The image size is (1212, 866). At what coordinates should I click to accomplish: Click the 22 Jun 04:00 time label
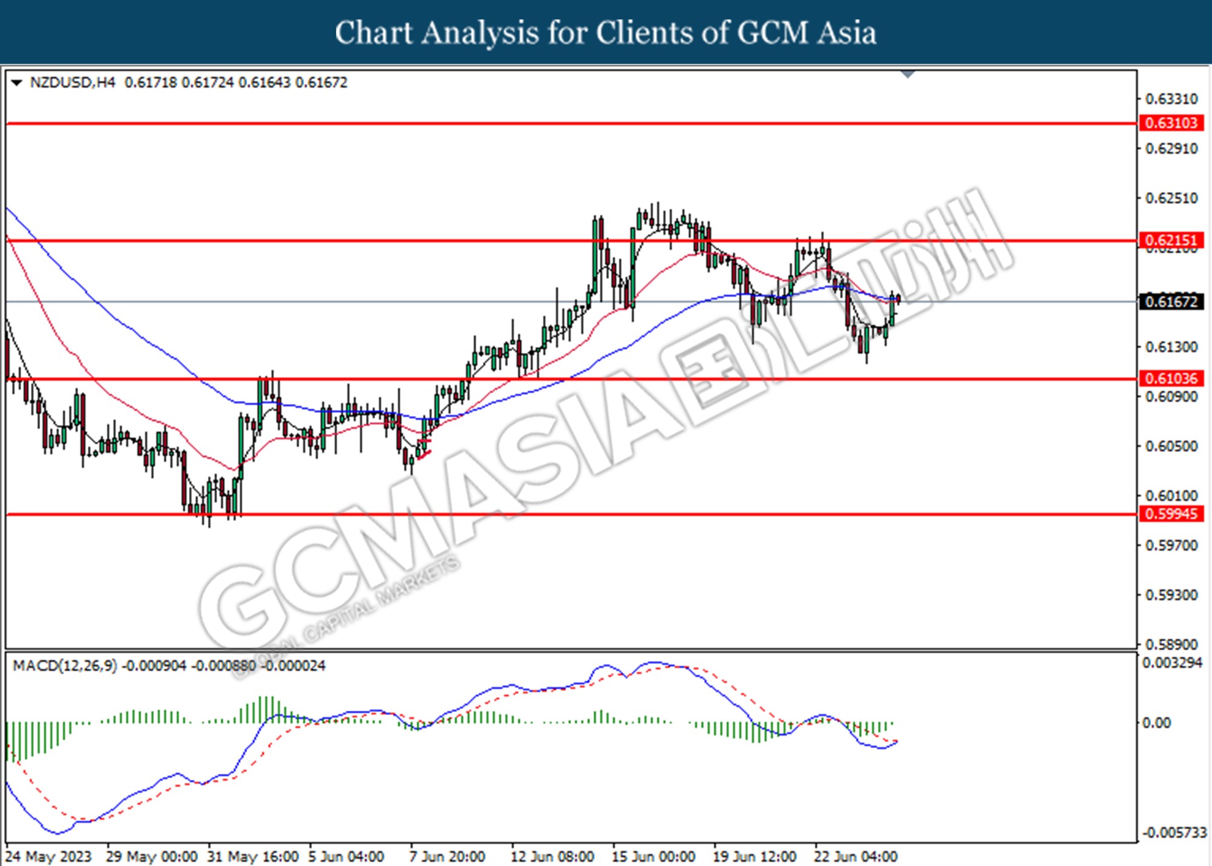[x=856, y=856]
